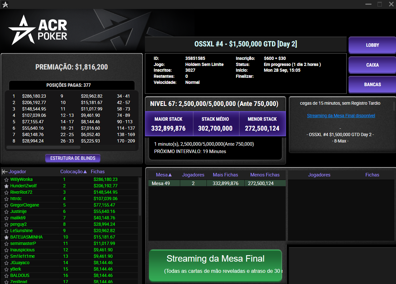This screenshot has height=284, width=396.
Task: Select HundertZwolf player name
Action: click(x=23, y=186)
